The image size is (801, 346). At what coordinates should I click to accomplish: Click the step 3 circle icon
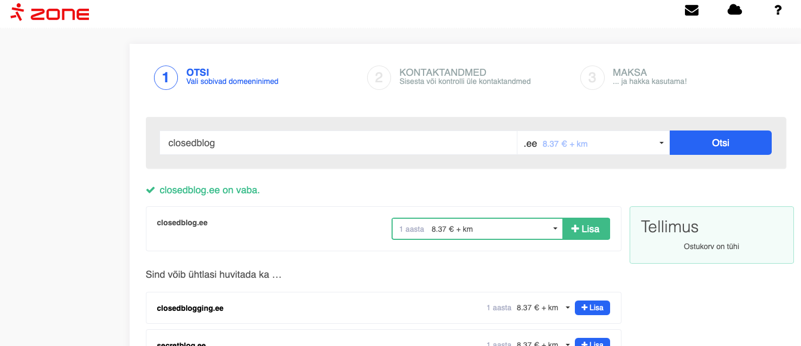coord(592,77)
